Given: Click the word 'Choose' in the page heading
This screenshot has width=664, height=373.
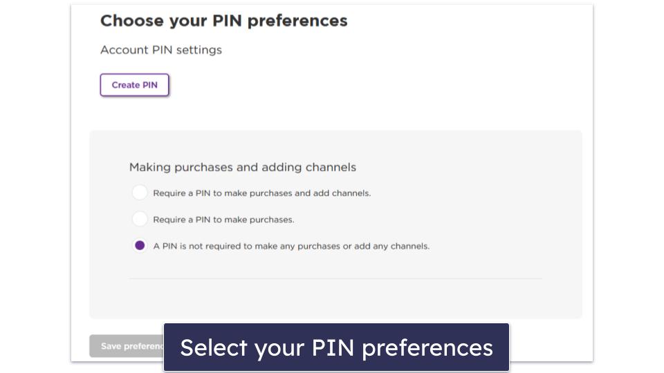Looking at the screenshot, I should [129, 21].
